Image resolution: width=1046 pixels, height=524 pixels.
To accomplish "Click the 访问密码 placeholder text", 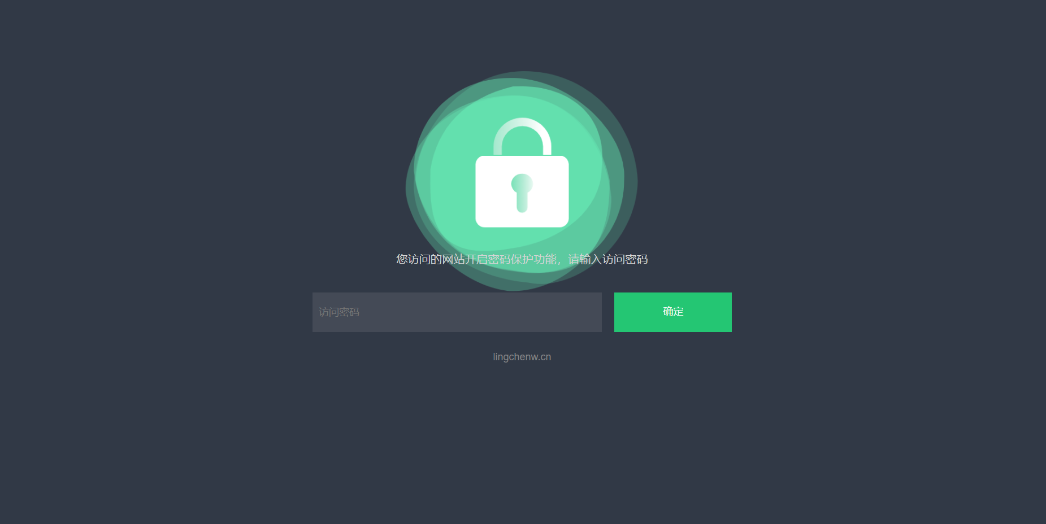I will click(x=339, y=312).
